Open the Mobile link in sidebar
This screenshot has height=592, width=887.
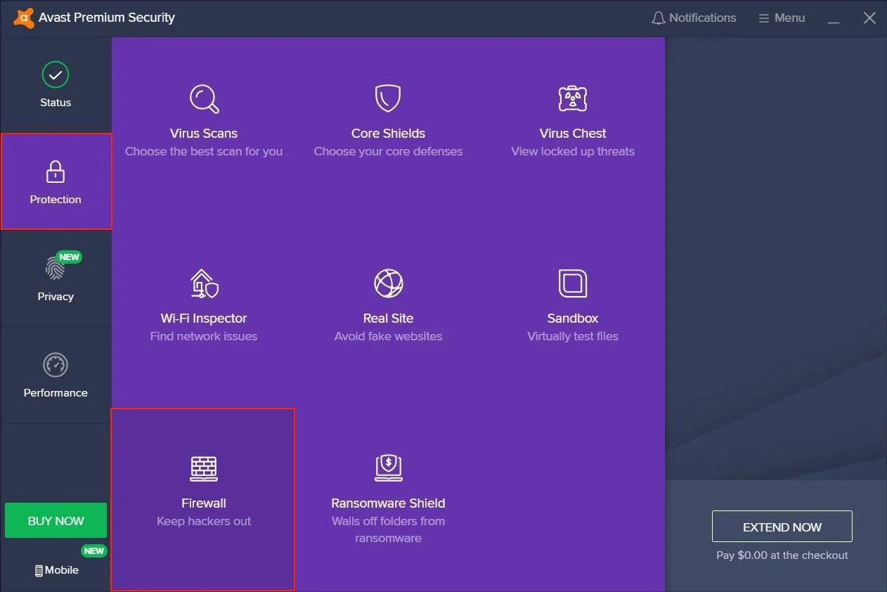[x=56, y=570]
